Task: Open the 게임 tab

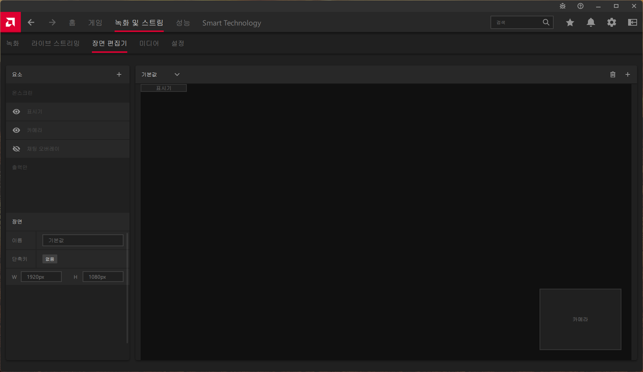Action: click(95, 23)
